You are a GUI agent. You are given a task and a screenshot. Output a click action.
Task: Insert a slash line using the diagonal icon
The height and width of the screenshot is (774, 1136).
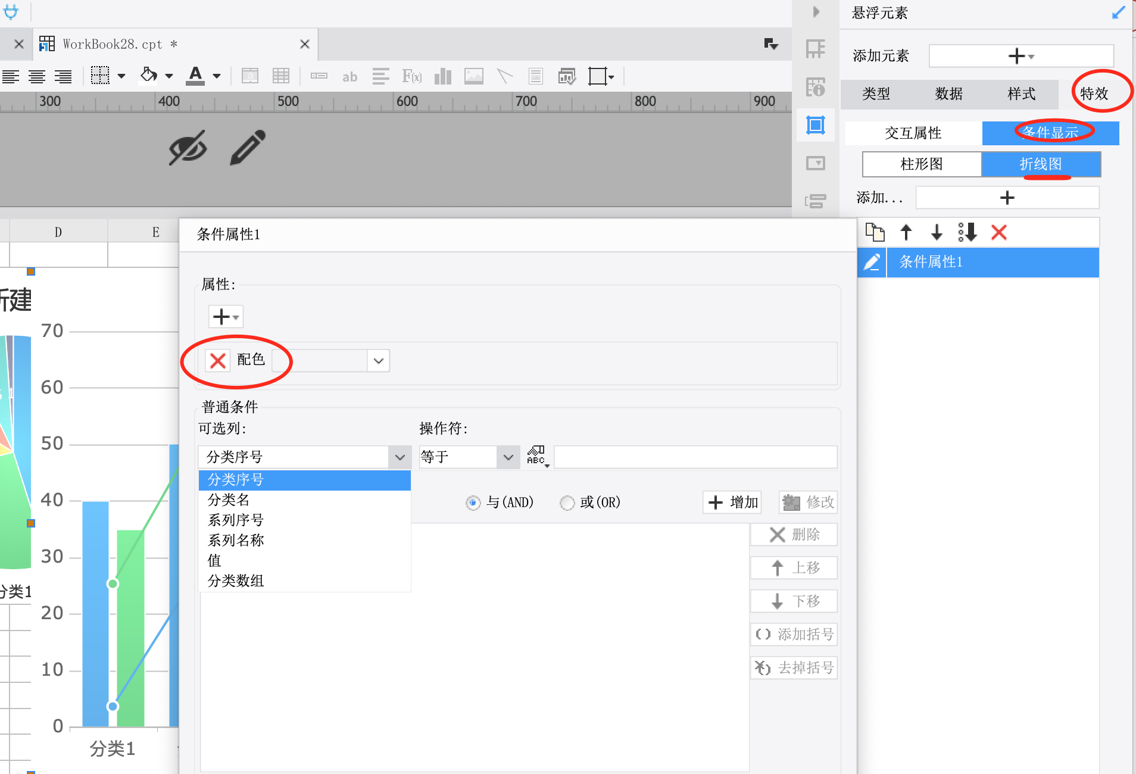pyautogui.click(x=505, y=76)
